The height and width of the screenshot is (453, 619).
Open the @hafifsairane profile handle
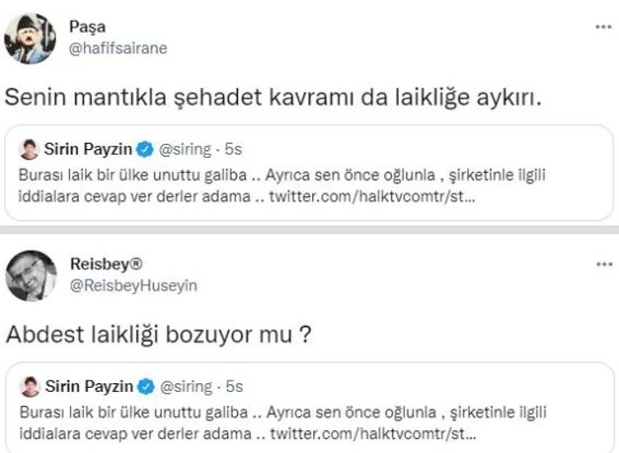117,49
